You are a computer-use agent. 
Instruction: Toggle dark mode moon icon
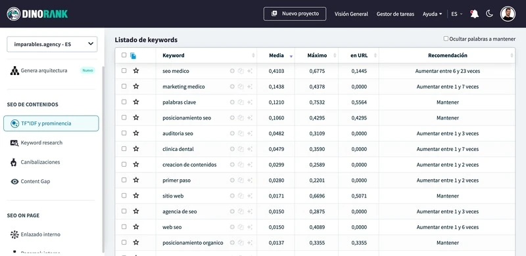click(x=489, y=14)
